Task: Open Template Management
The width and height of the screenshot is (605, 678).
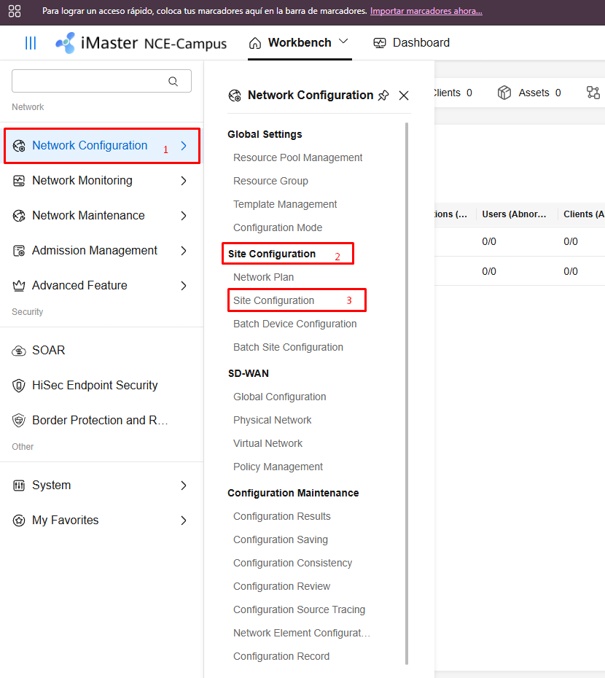Action: point(284,205)
